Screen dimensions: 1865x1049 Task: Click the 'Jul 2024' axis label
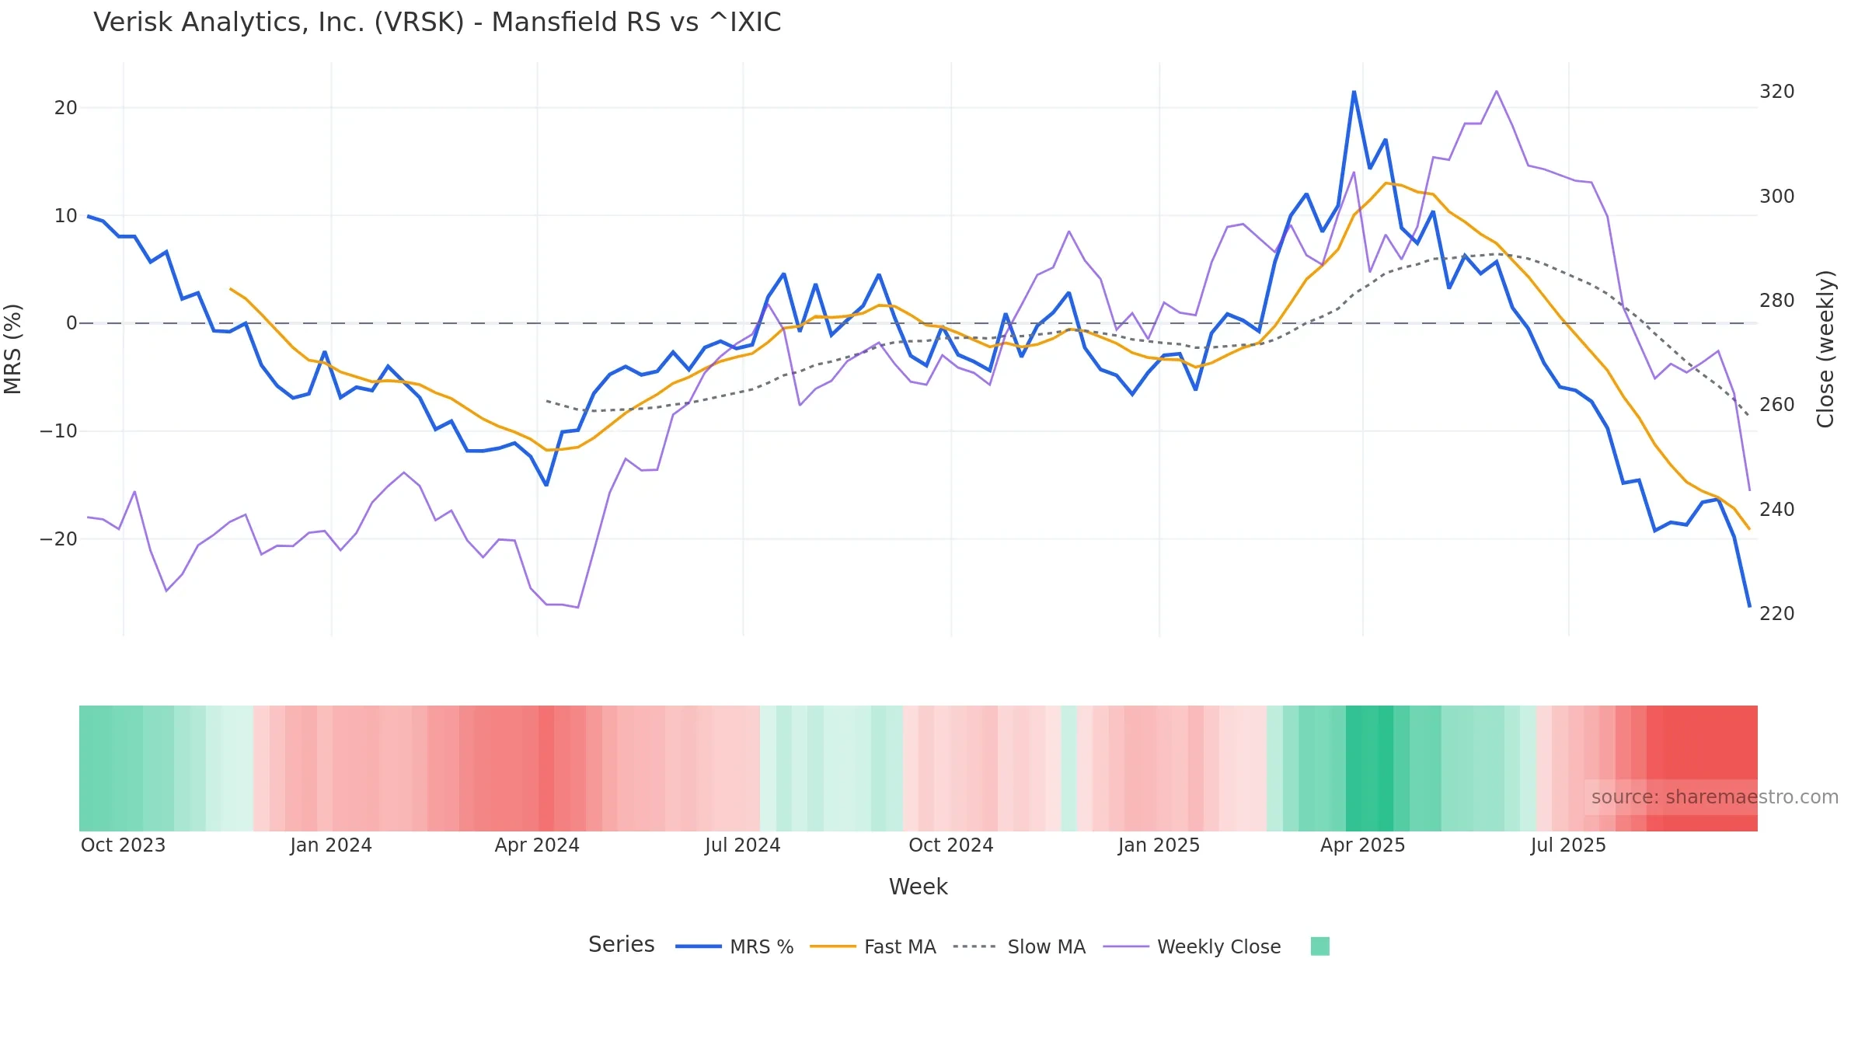pyautogui.click(x=743, y=845)
